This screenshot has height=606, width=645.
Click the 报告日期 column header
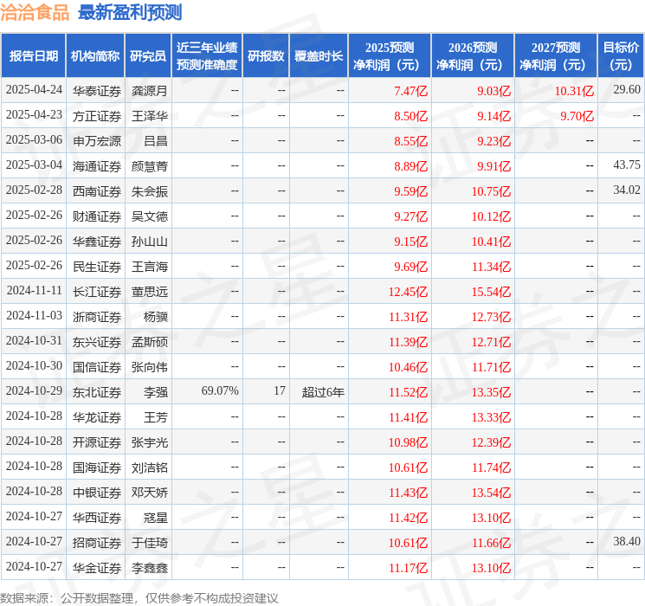click(33, 56)
